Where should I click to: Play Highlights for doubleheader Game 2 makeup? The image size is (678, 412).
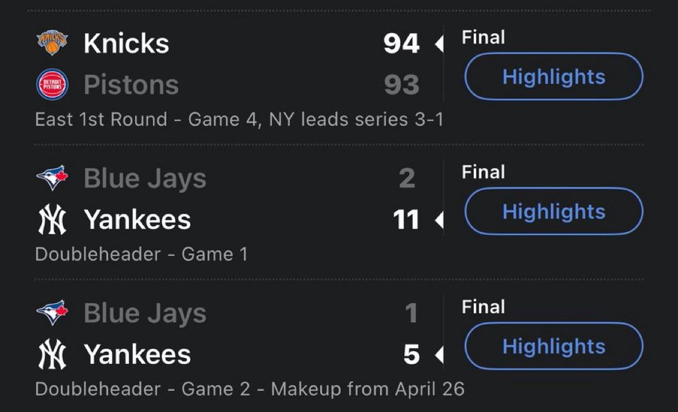(553, 346)
